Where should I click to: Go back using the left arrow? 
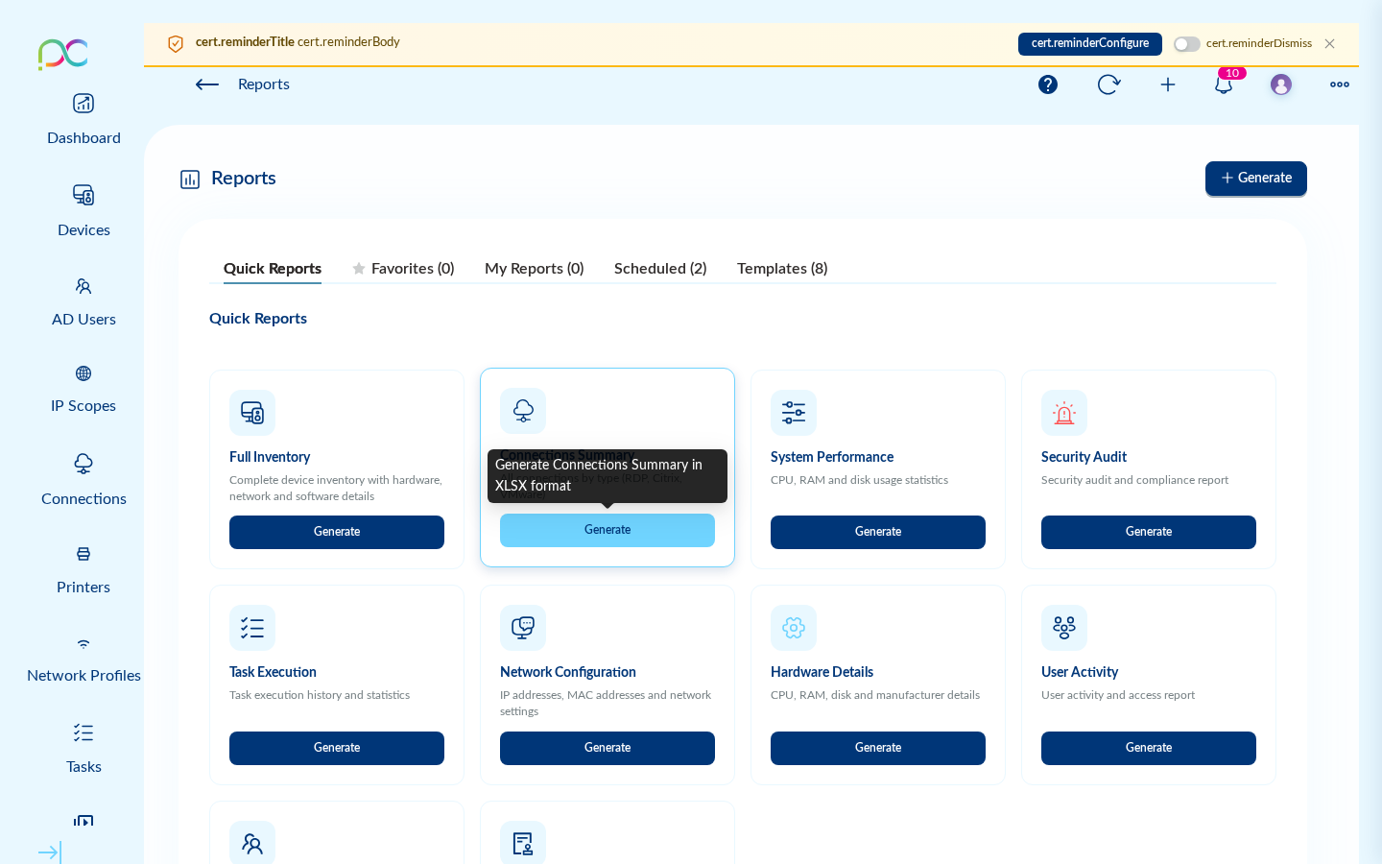pos(207,84)
